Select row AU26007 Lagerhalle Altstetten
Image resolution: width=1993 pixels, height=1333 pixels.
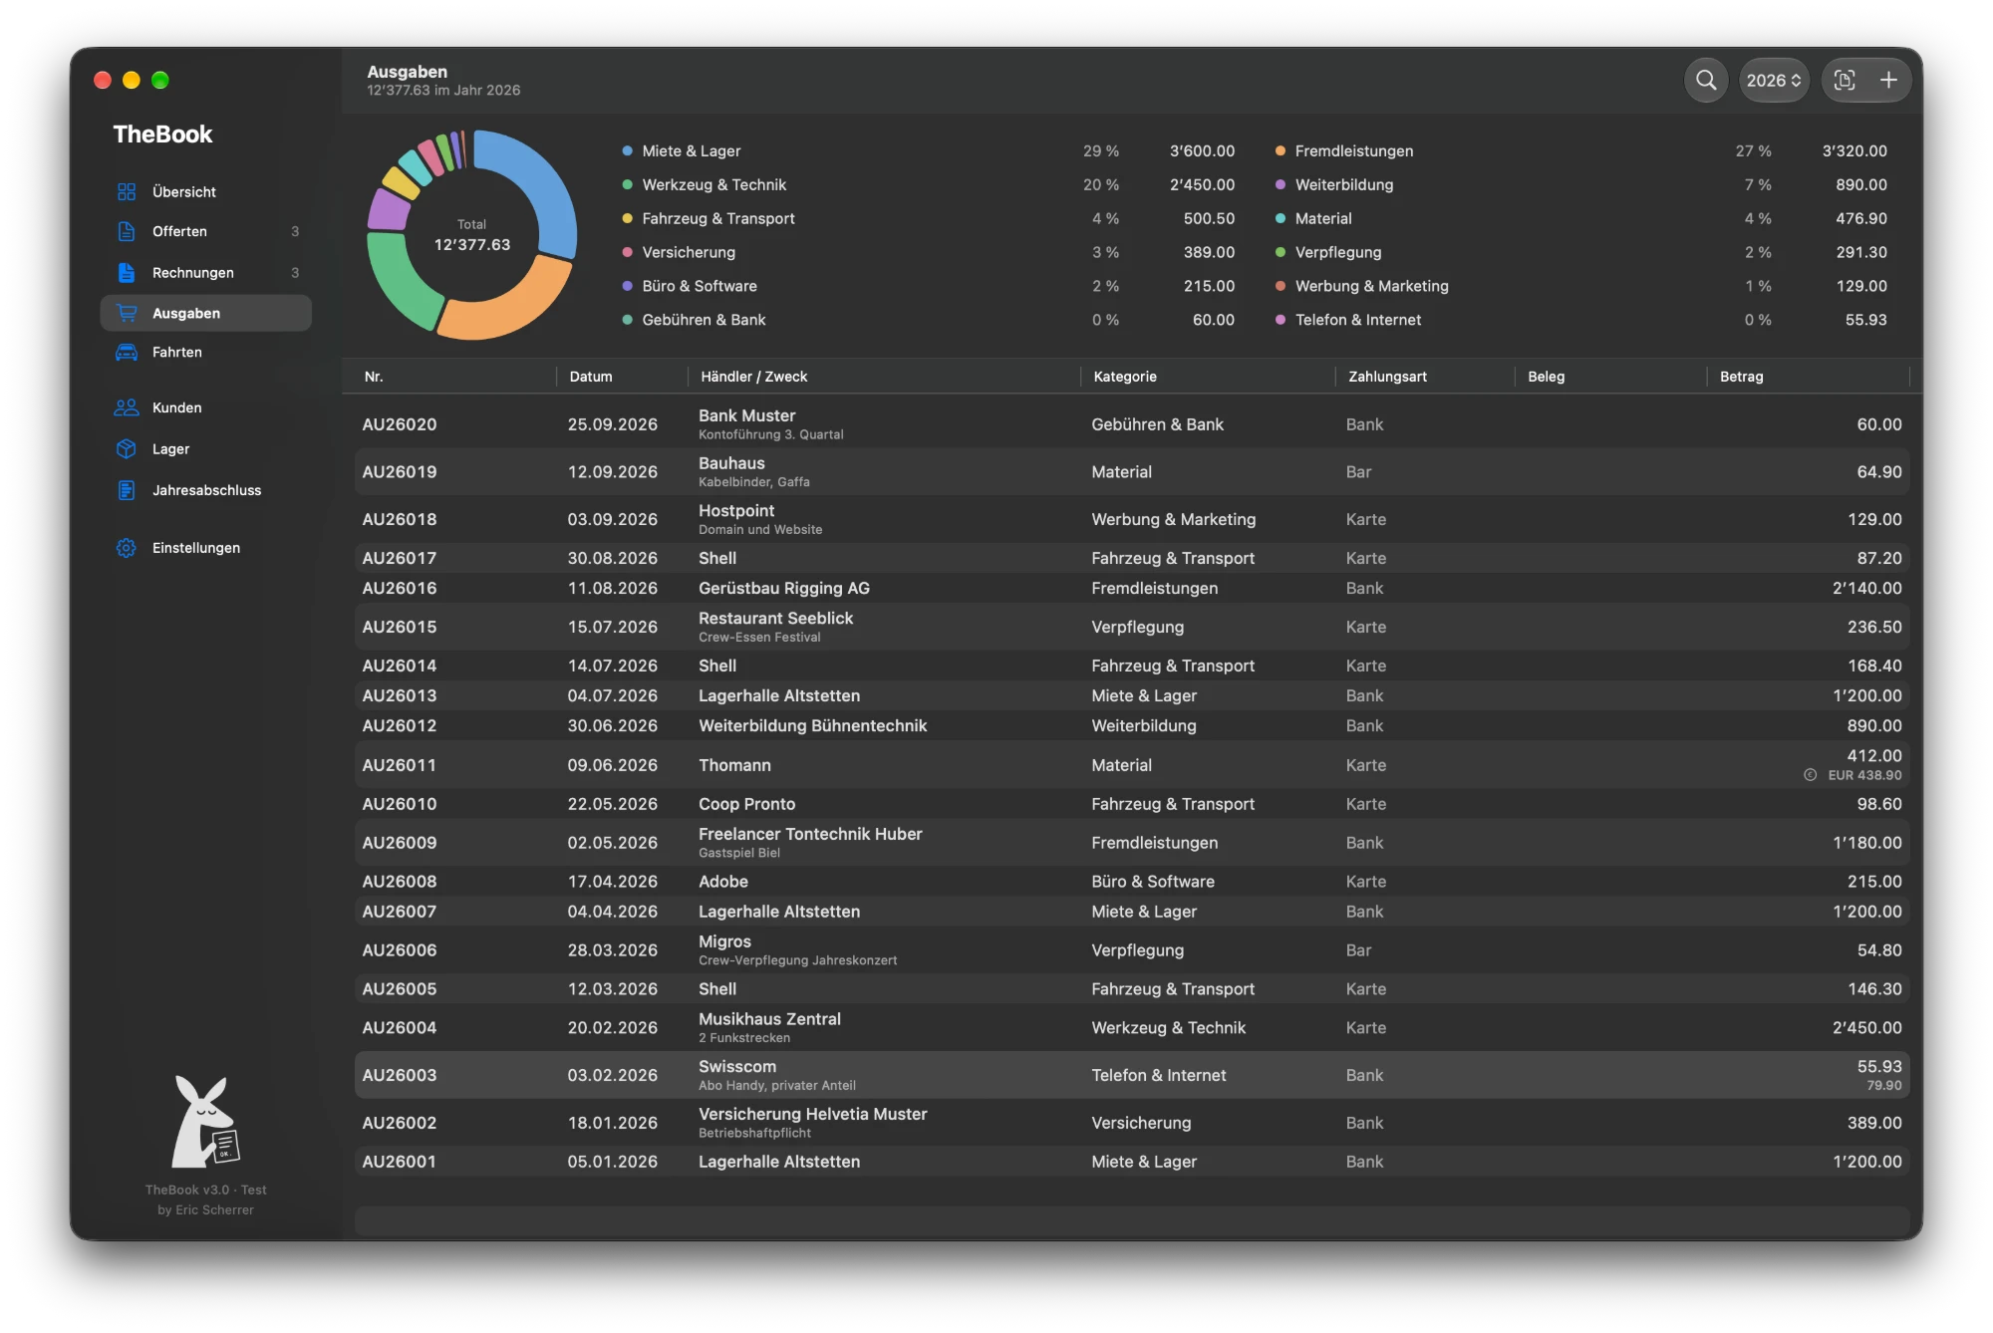point(1132,912)
